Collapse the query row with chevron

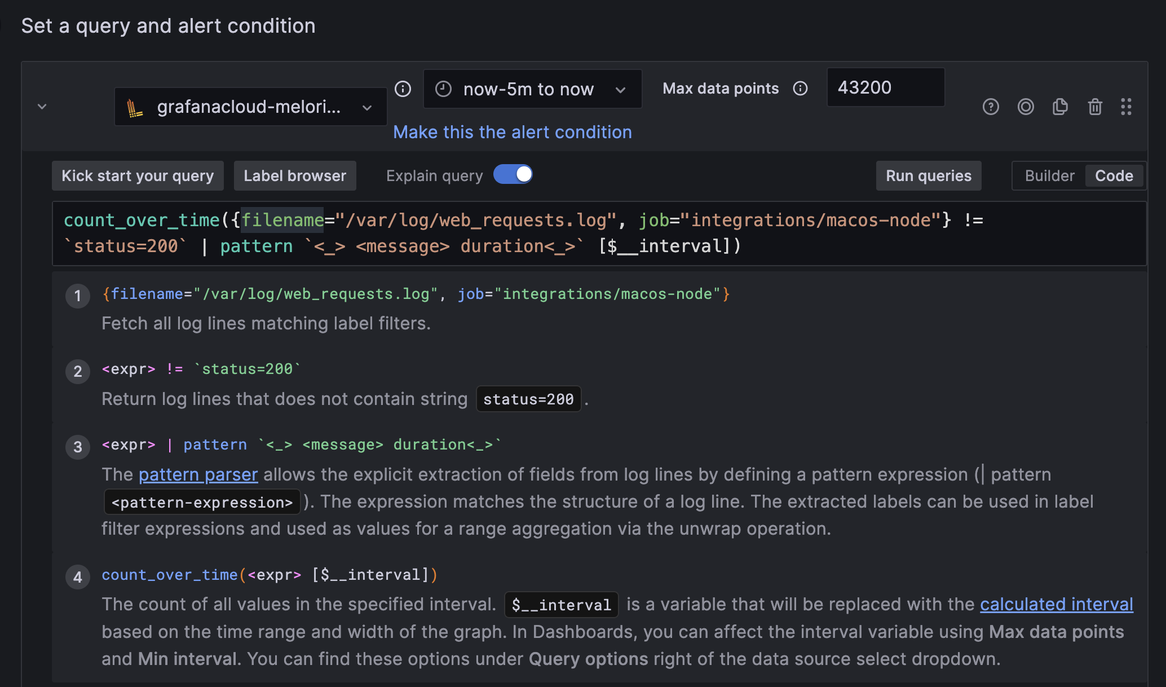click(x=42, y=107)
